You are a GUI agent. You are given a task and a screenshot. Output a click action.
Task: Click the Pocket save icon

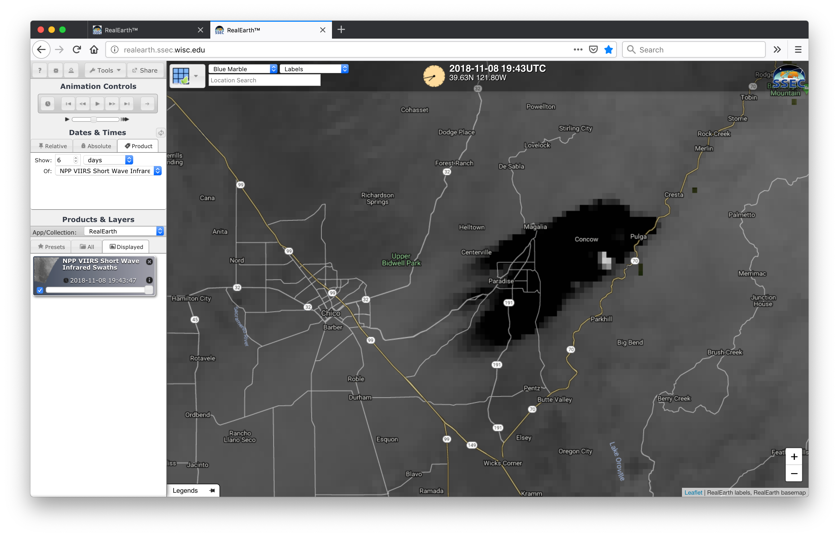point(593,49)
